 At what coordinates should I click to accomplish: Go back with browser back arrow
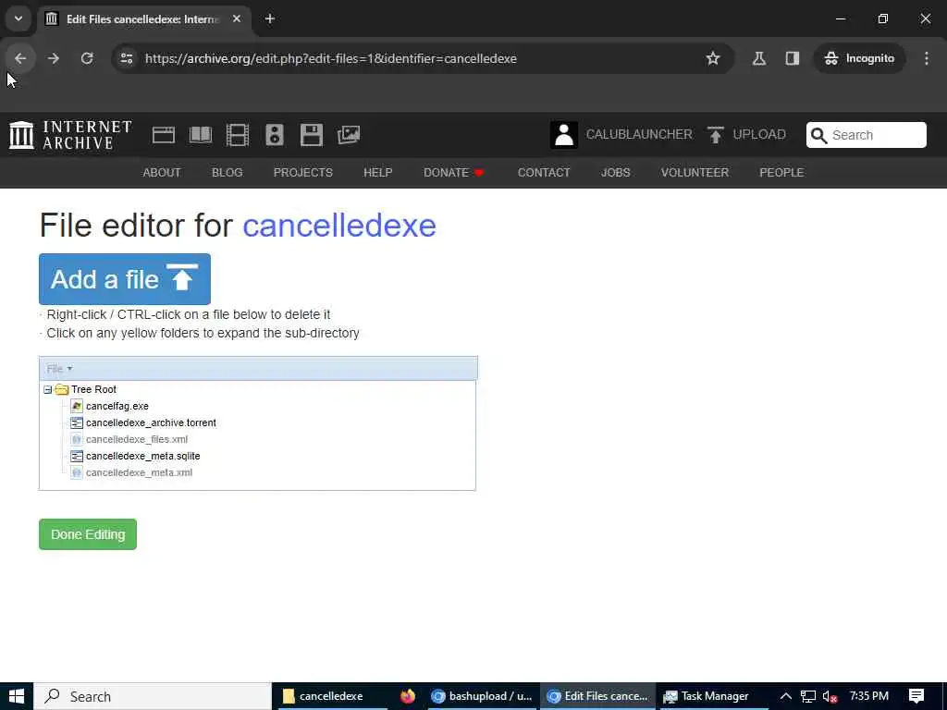click(x=20, y=58)
